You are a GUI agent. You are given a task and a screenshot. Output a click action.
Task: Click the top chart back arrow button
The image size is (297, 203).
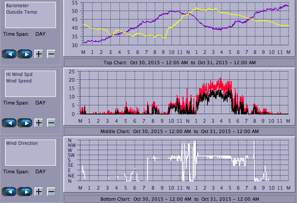pos(9,54)
